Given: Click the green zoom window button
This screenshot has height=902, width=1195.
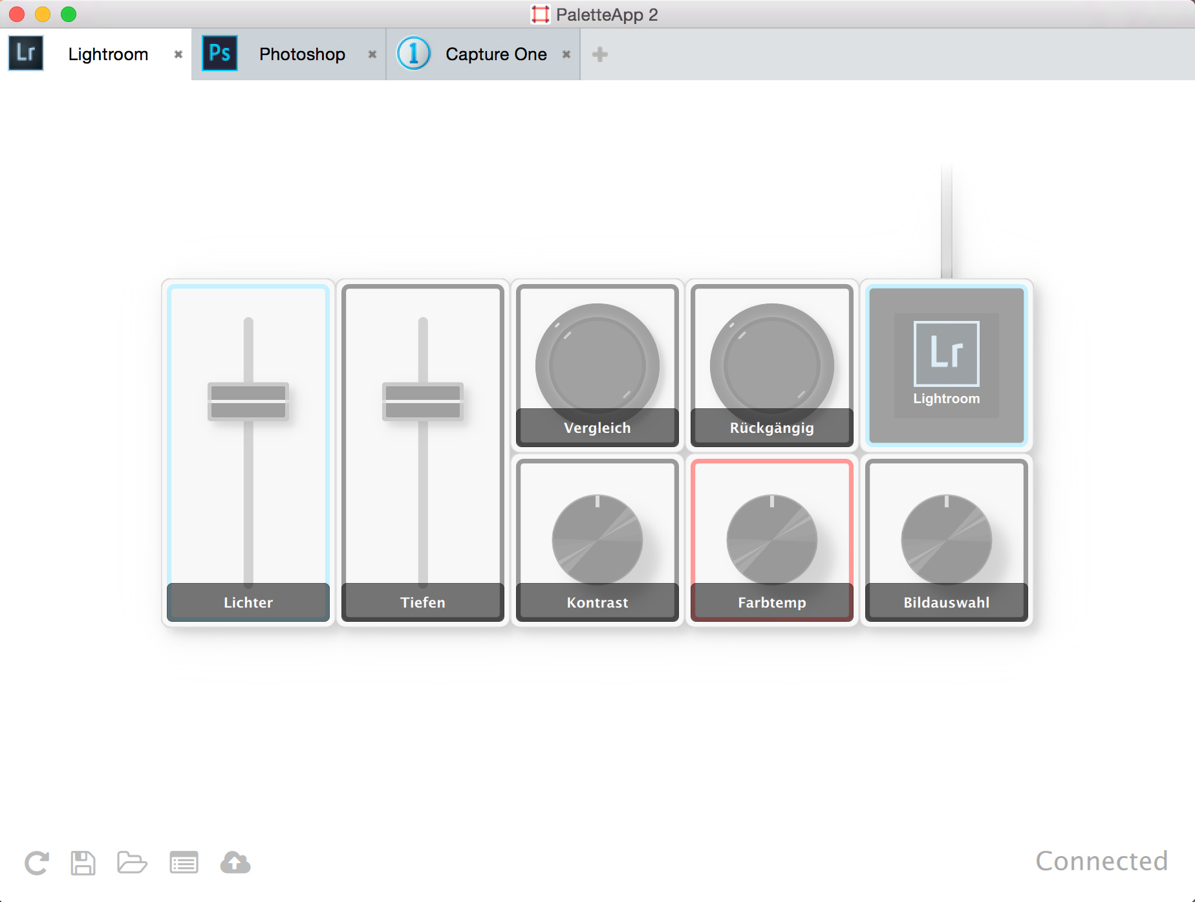Looking at the screenshot, I should (69, 14).
